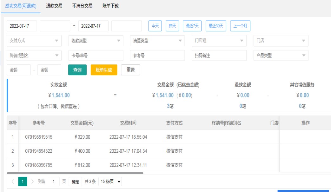Viewport: 331px width, 192px height.
Task: Click the previous page arrow in pagination
Action: pyautogui.click(x=13, y=182)
